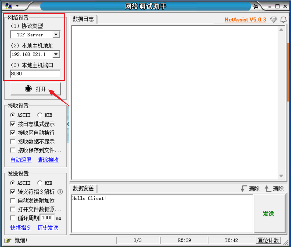This screenshot has width=291, height=247.
Task: Toggle 按日志模式显示 checkbox
Action: pyautogui.click(x=13, y=124)
